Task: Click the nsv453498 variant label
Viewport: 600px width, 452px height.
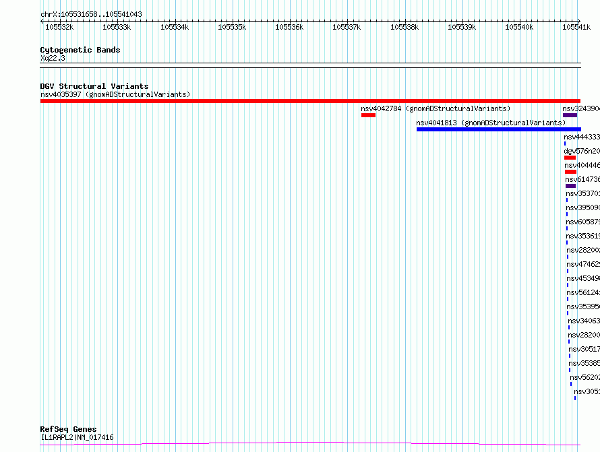Action: [583, 278]
